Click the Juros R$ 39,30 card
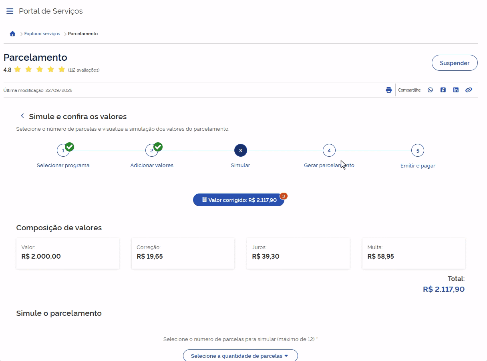 coord(298,253)
